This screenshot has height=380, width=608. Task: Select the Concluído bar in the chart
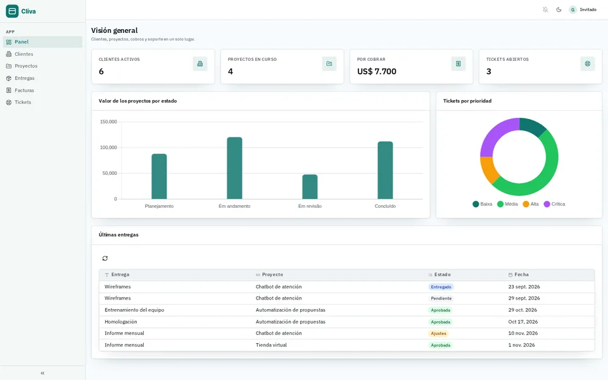385,170
